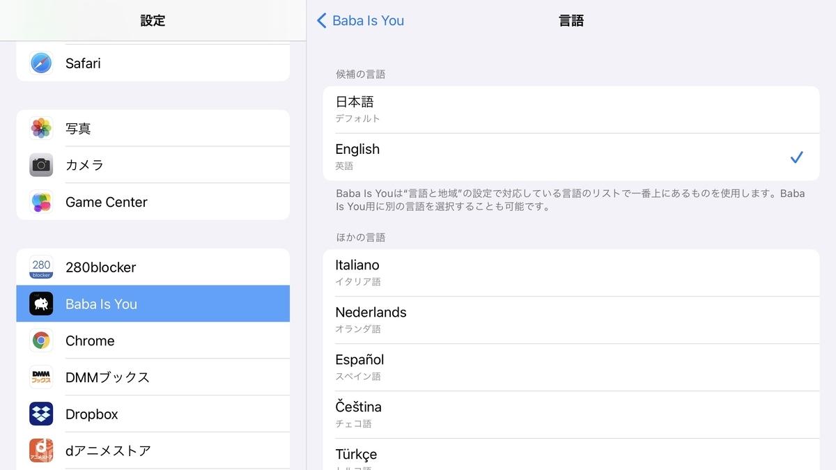836x470 pixels.
Task: Tap the ほかの言語 section header
Action: point(360,237)
